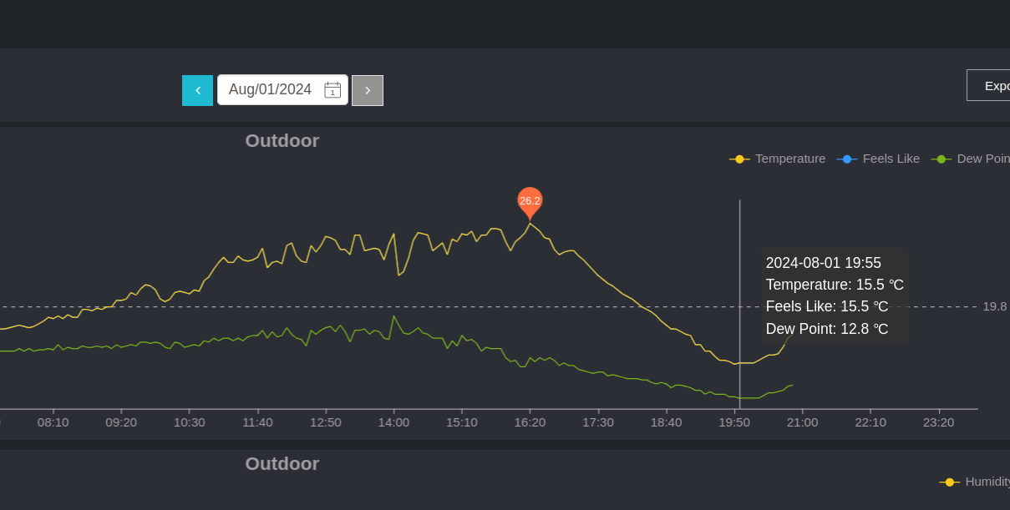1010x510 pixels.
Task: Click the lower Outdoor chart title
Action: click(x=282, y=463)
